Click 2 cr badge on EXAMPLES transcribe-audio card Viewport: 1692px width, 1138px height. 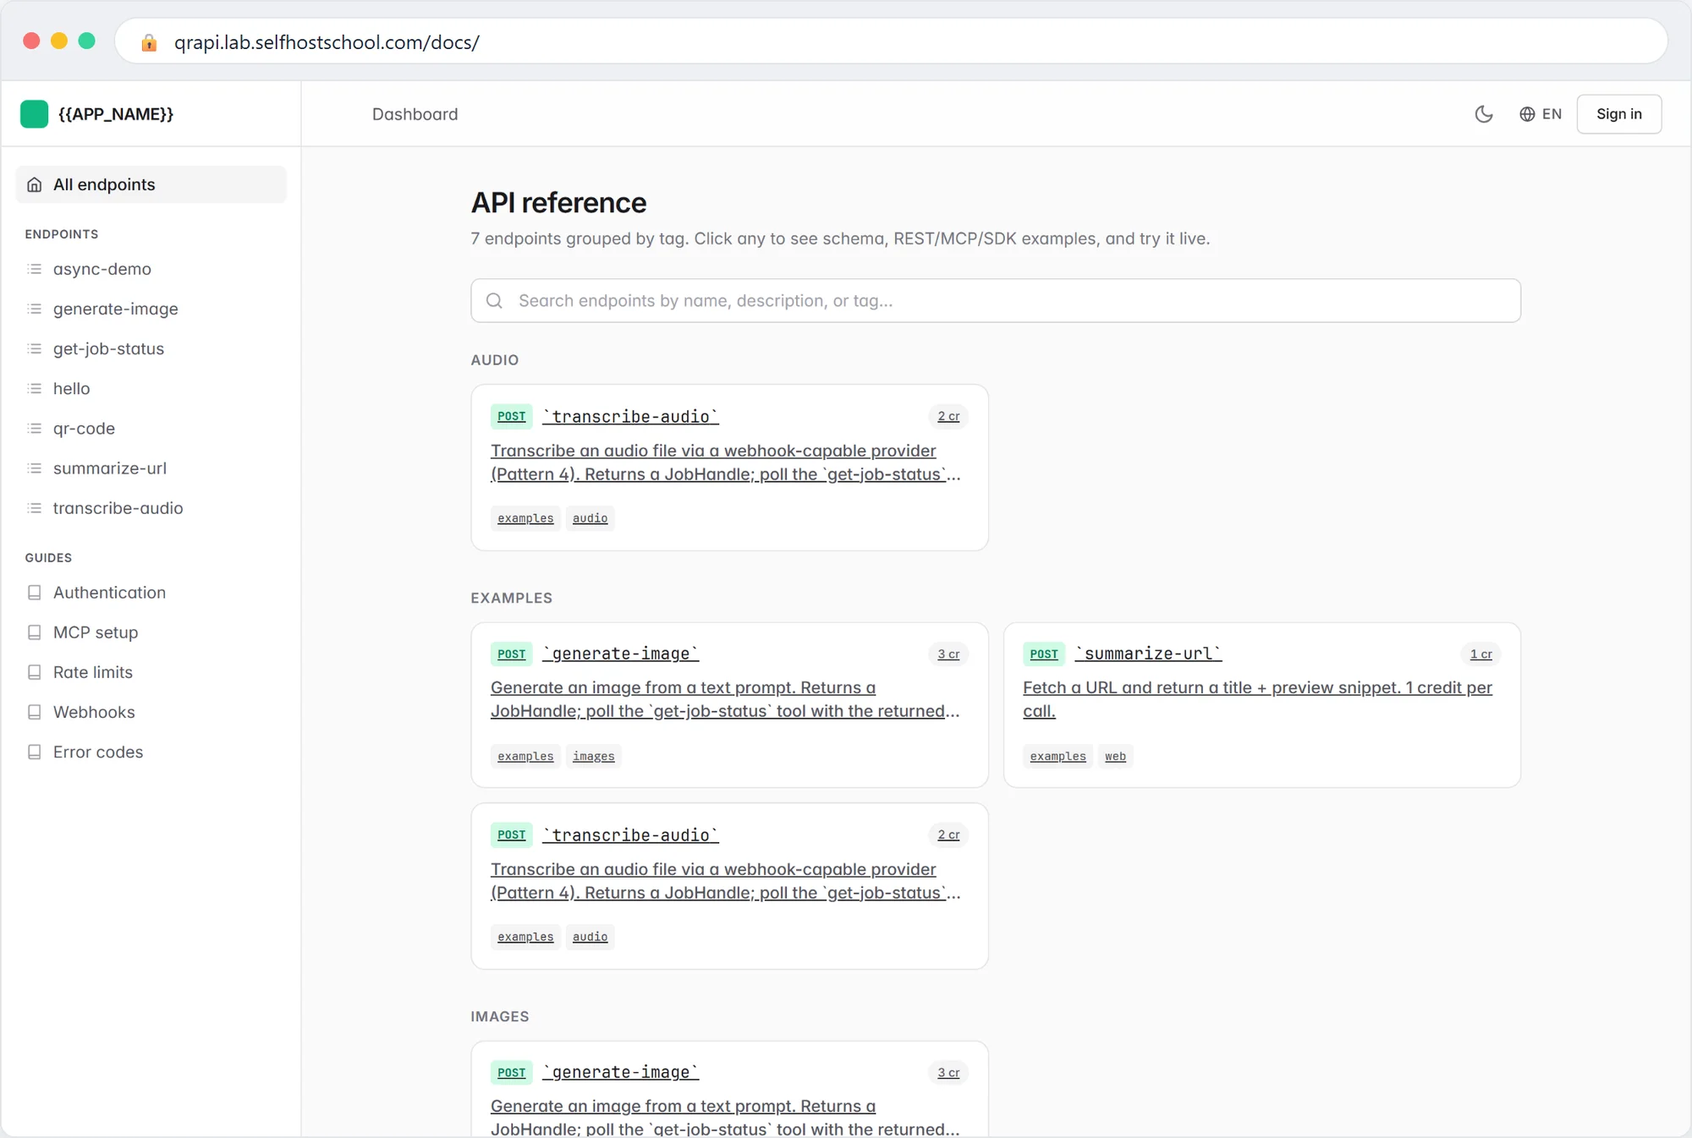(x=948, y=834)
